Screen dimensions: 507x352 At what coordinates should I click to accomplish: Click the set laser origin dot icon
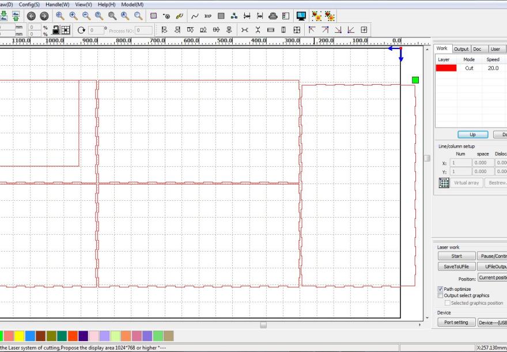click(x=167, y=16)
